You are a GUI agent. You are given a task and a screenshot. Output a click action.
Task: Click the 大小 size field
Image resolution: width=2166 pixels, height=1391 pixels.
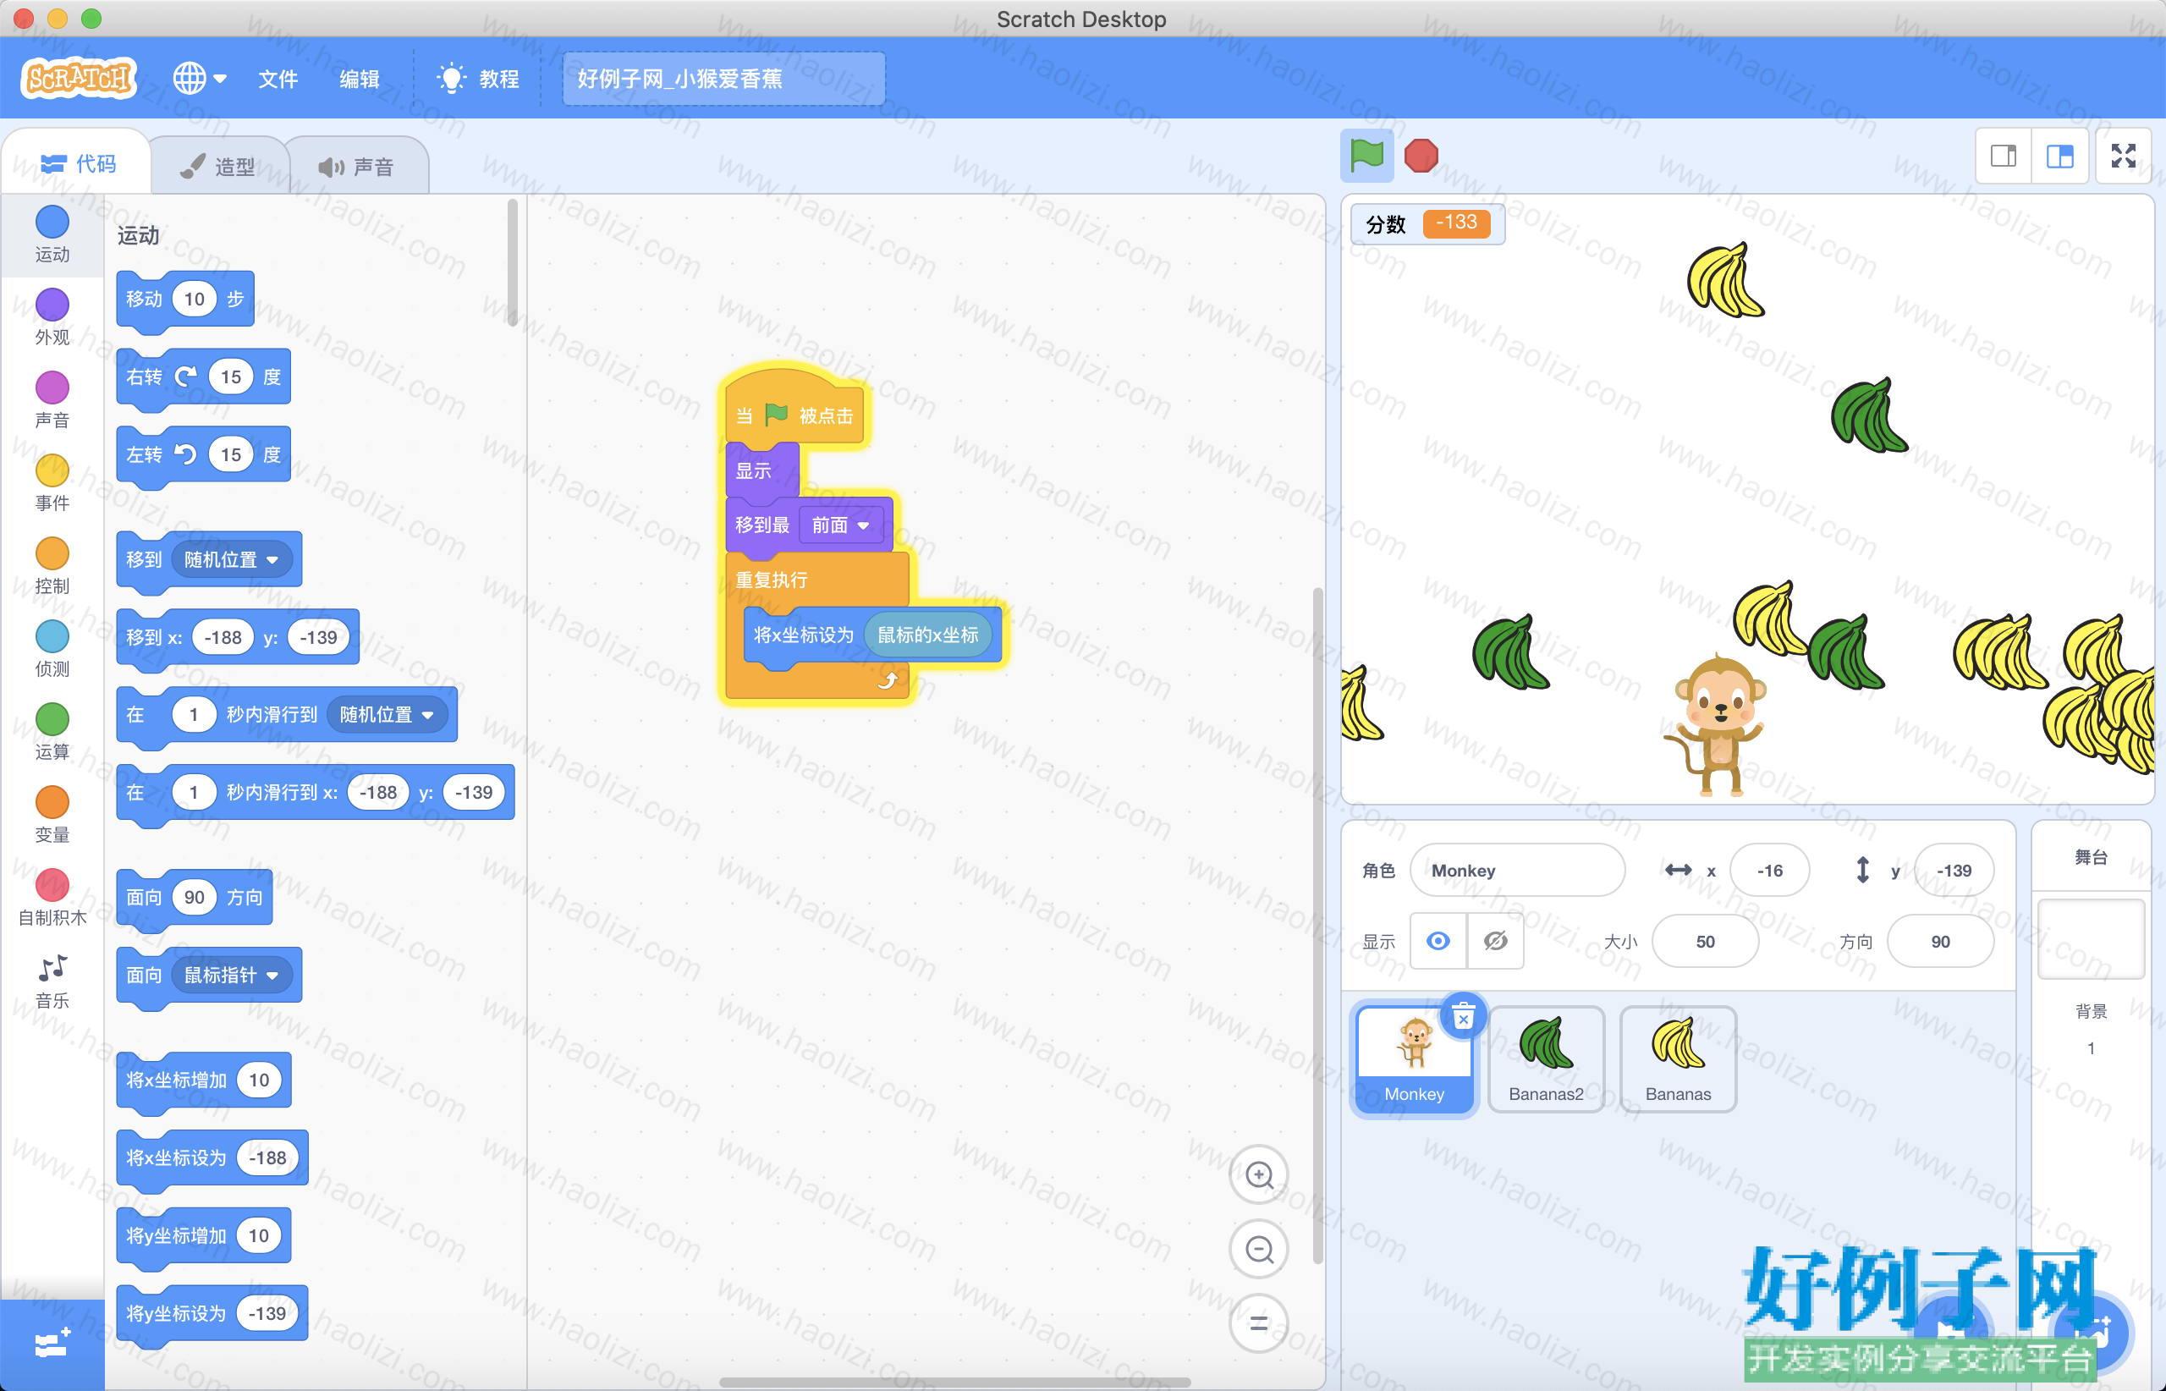pos(1706,941)
